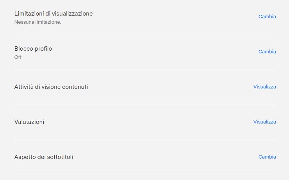Click the Blocco profilo heading
Viewport: 289px width, 180px height.
click(x=33, y=49)
